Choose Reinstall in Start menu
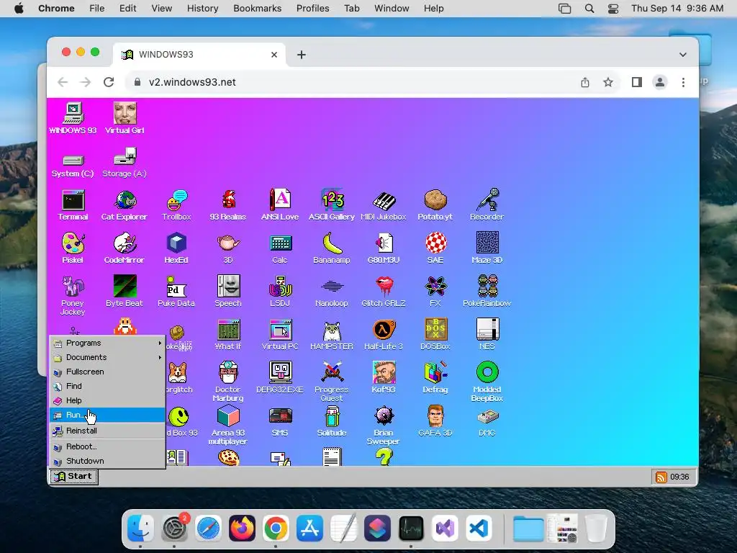The image size is (737, 553). coord(108,431)
